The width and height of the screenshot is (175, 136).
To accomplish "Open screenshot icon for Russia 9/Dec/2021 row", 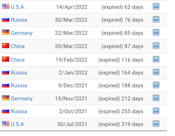I will point(156,85).
